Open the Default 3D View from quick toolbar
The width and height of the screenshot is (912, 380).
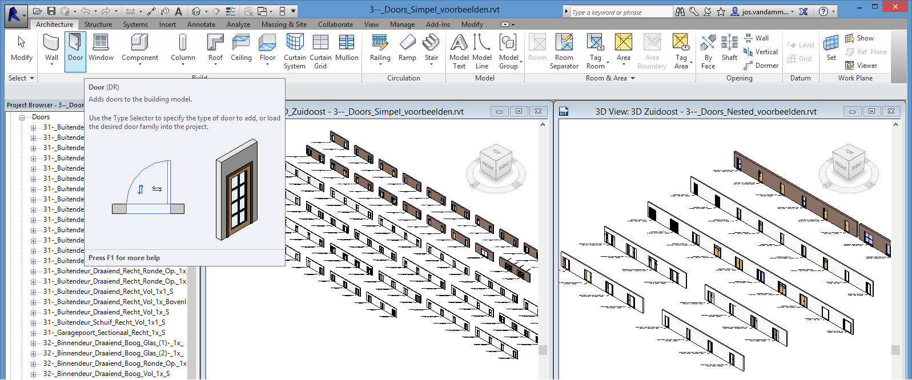[x=196, y=11]
